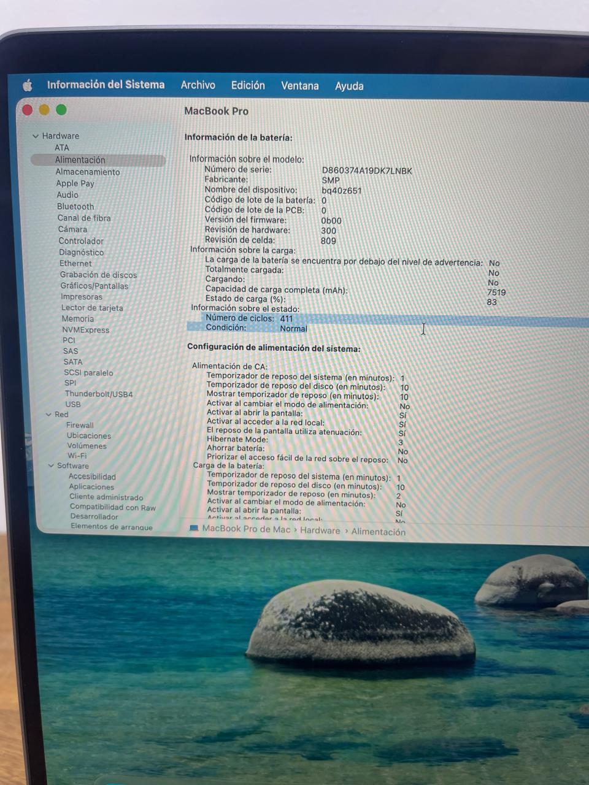Select Compatibilidad con Raw item
Viewport: 589px width, 785px height.
113,507
